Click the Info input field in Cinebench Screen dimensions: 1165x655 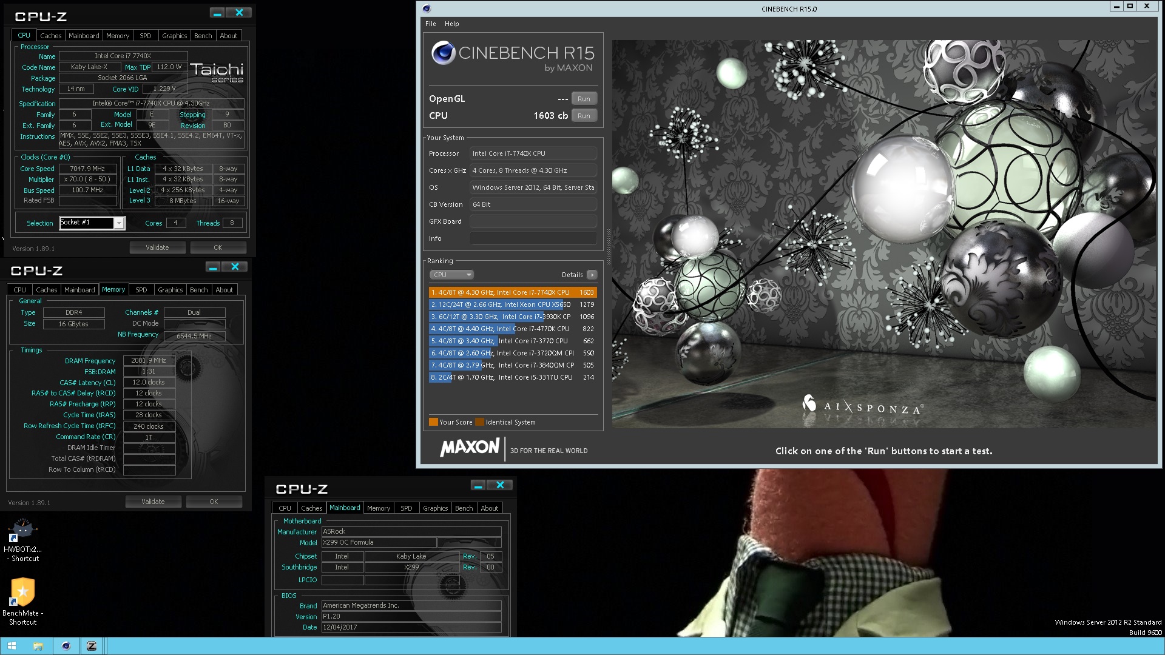tap(533, 238)
